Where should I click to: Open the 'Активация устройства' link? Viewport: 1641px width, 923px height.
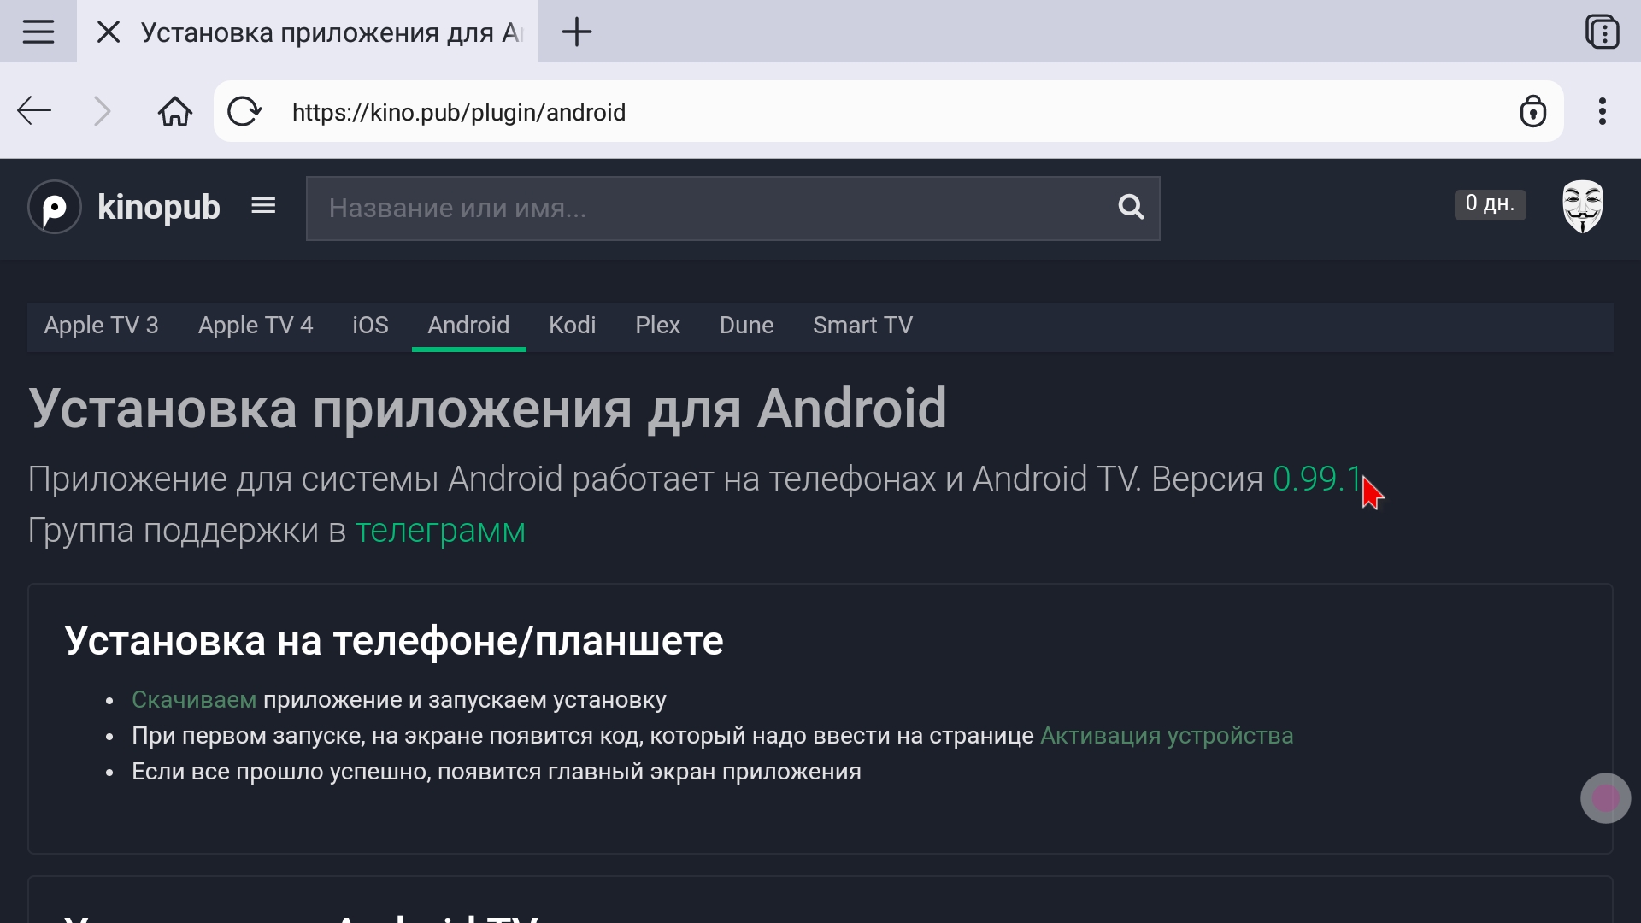(1167, 735)
